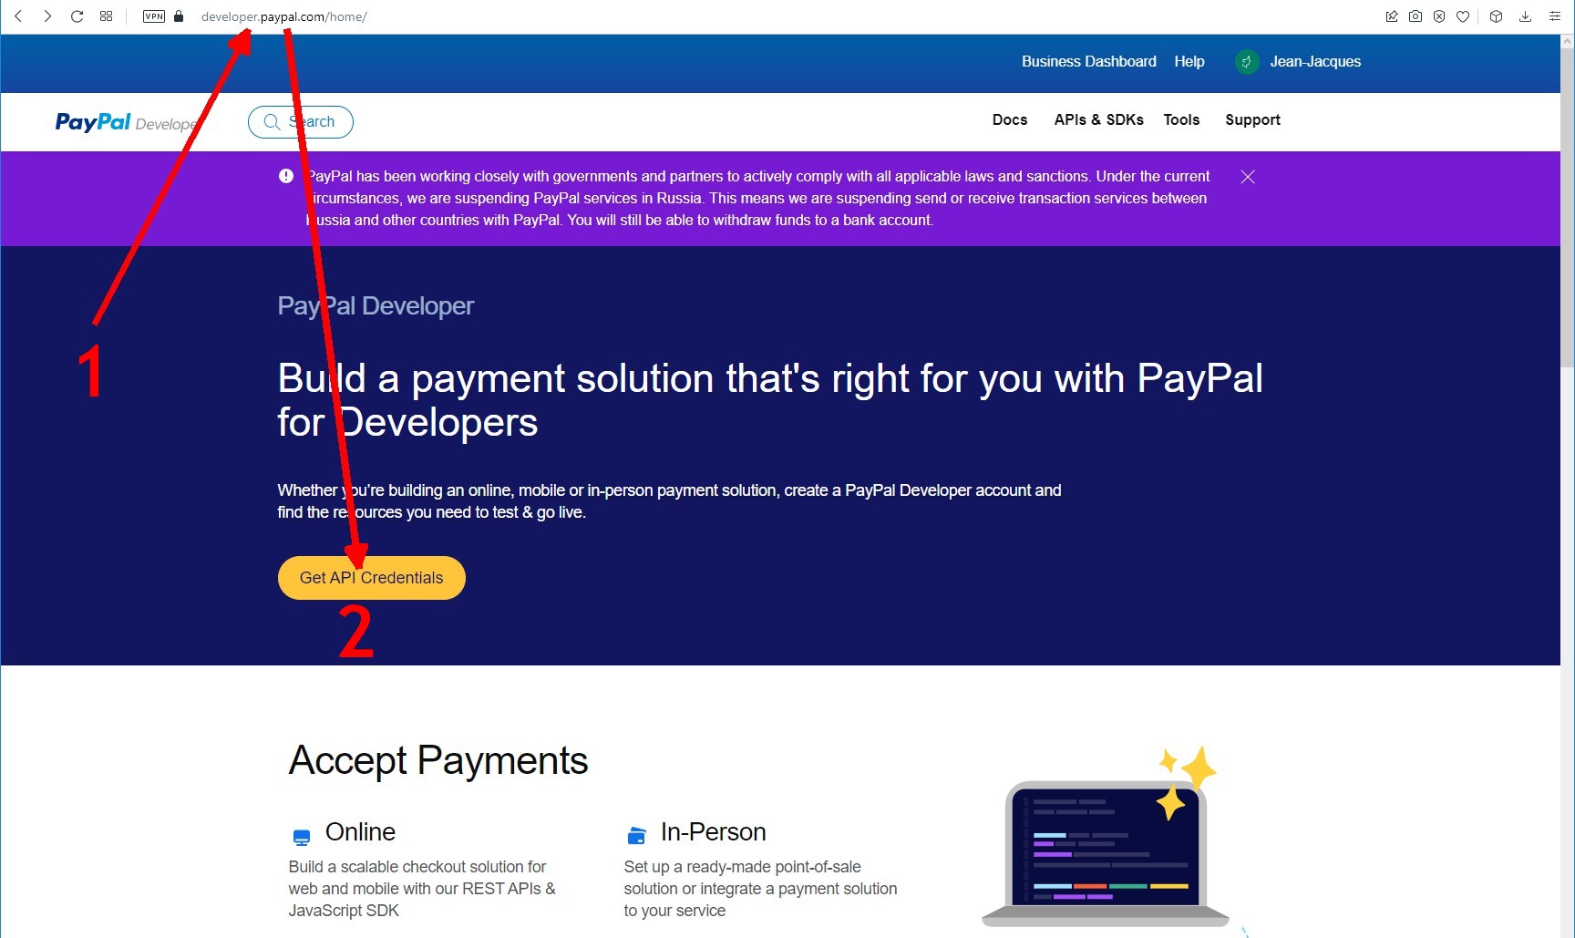
Task: Click the 'Build a payment solution' headline
Action: tap(770, 400)
